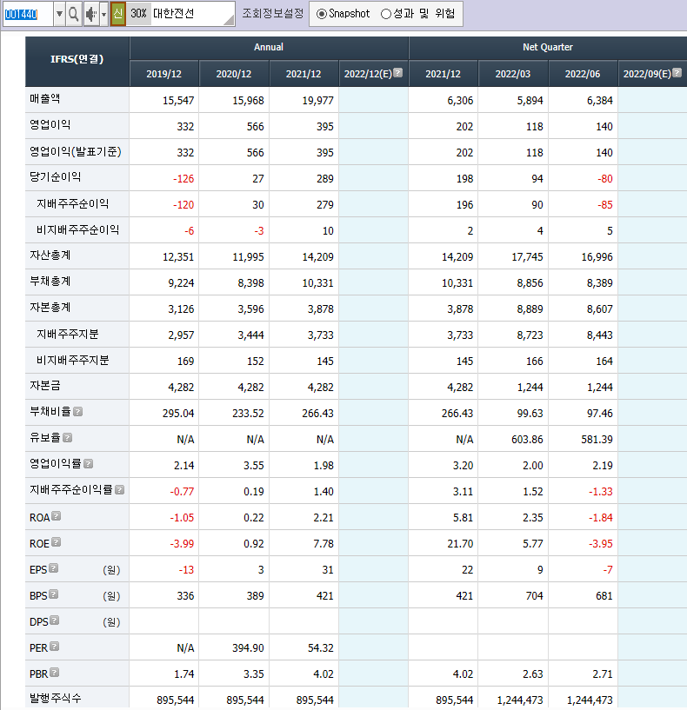Click the 대한전선 stock name field
Image resolution: width=687 pixels, height=710 pixels.
192,14
